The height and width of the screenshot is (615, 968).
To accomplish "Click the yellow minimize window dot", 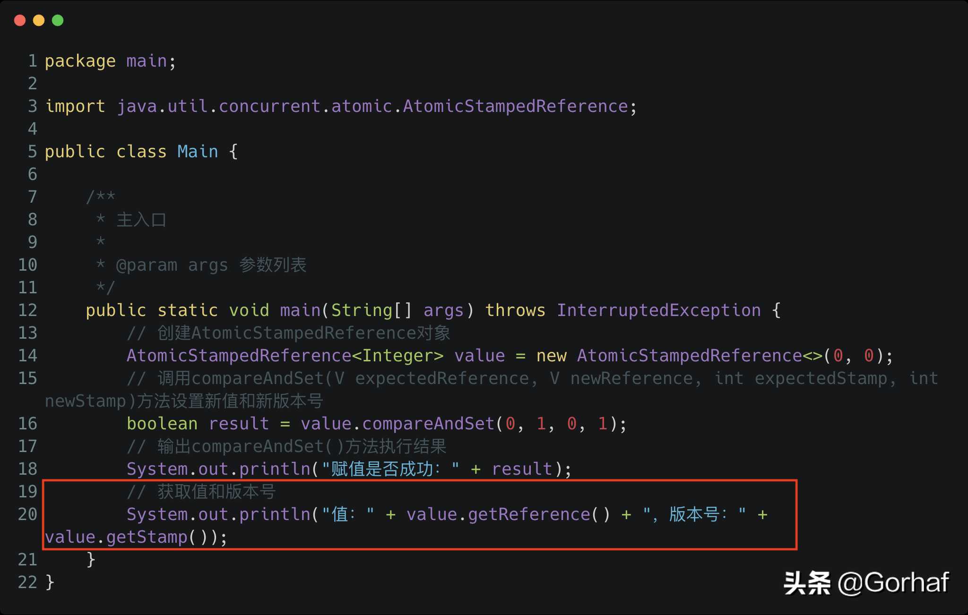I will pyautogui.click(x=39, y=20).
